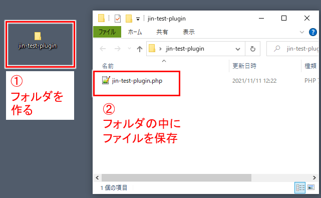Screen dimensions: 321x198
Task: Select the jin-test-plugin desktop folder icon
Action: coord(38,36)
